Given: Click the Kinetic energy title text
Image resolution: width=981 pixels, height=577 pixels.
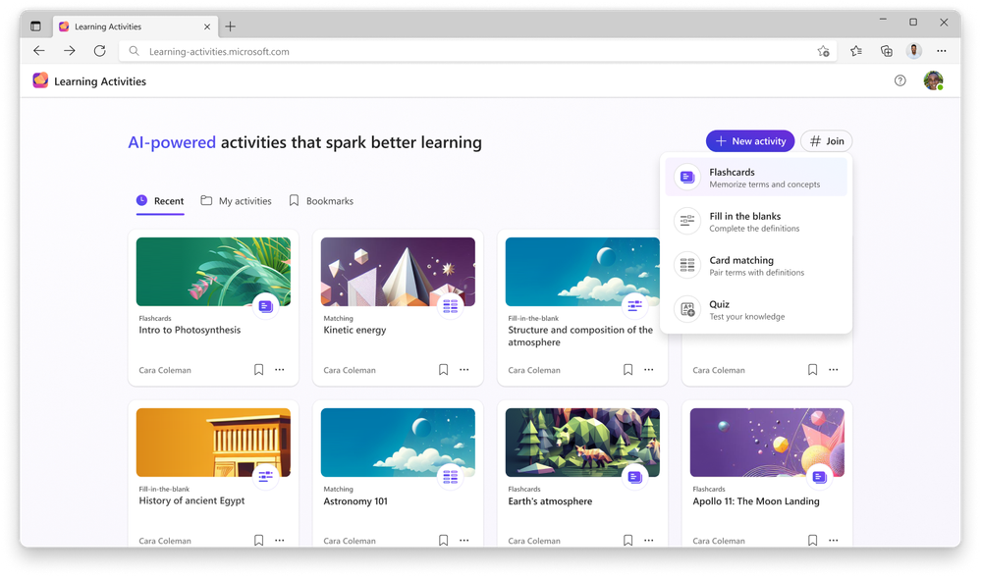Looking at the screenshot, I should point(354,330).
